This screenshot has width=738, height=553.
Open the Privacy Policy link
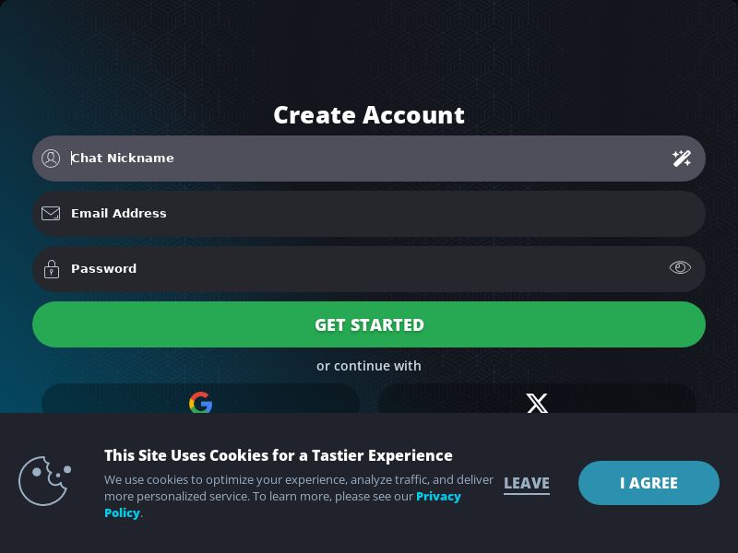tap(438, 497)
